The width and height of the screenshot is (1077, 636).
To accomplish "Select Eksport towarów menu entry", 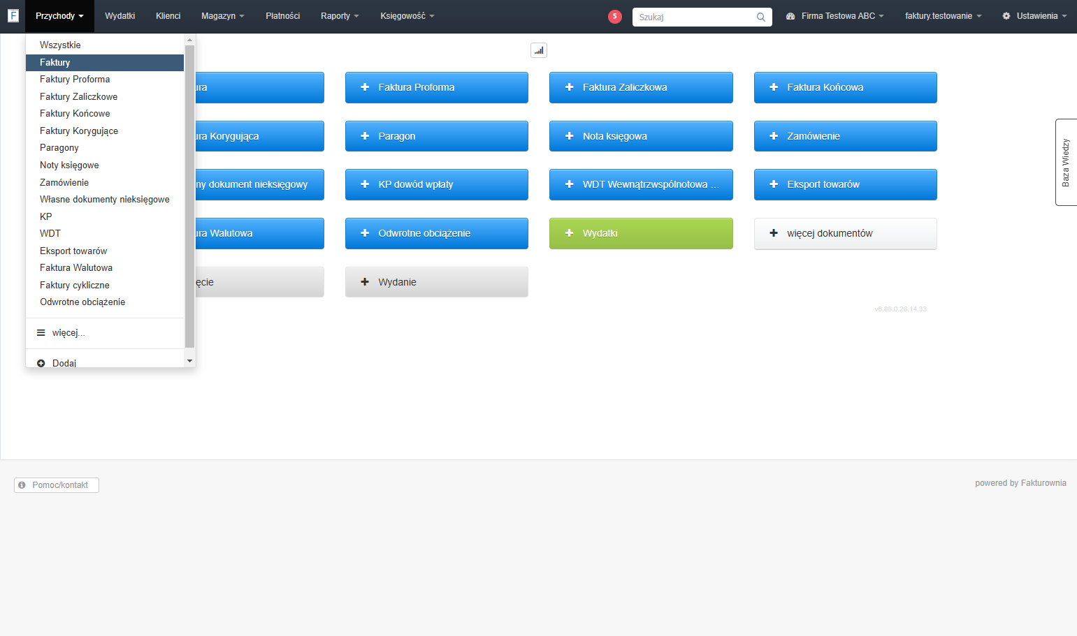I will pos(105,251).
